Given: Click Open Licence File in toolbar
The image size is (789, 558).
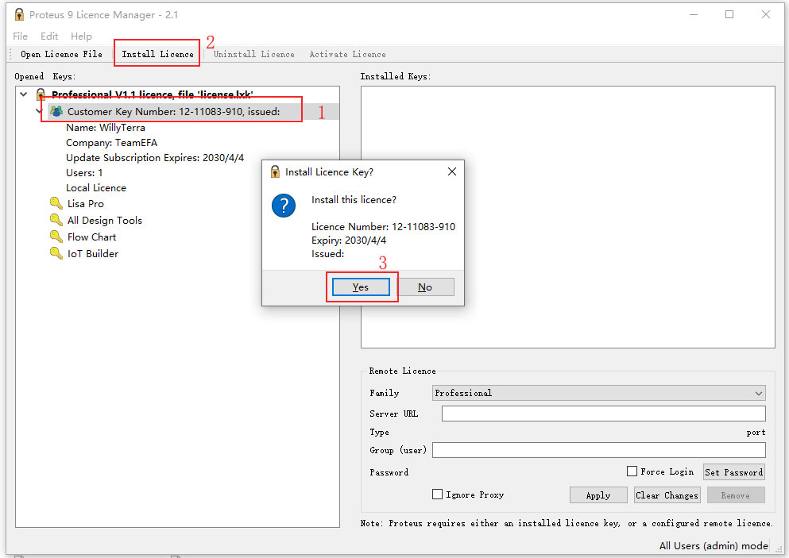Looking at the screenshot, I should [61, 54].
